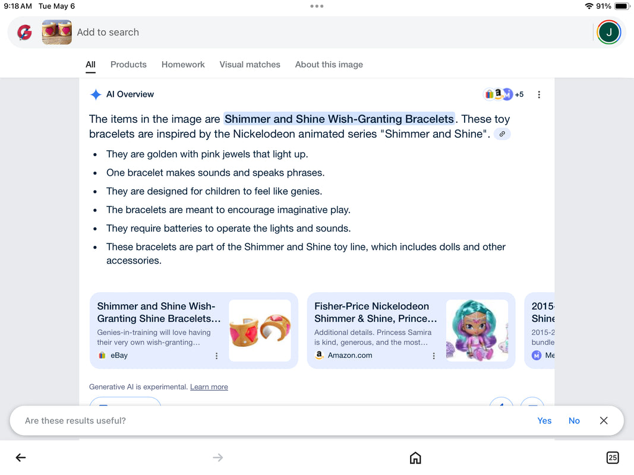The width and height of the screenshot is (634, 475).
Task: Expand the AI Overview source icons +5
Action: tap(504, 94)
